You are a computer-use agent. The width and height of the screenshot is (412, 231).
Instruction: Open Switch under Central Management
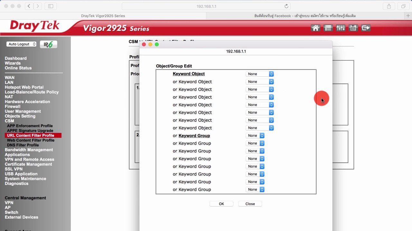click(12, 212)
